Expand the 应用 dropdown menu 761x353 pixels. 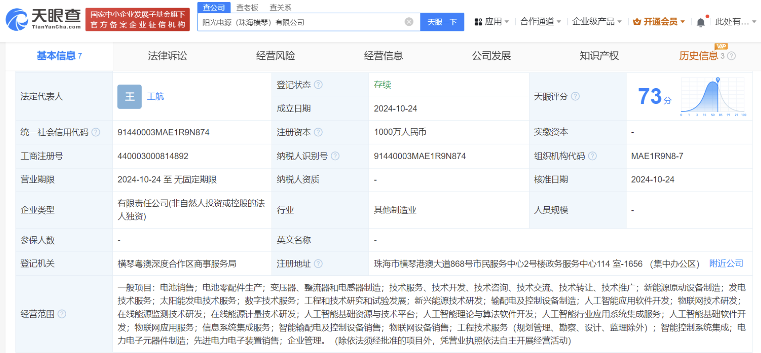[491, 22]
